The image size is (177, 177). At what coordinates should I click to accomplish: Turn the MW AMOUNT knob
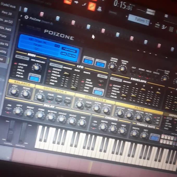[36, 67]
